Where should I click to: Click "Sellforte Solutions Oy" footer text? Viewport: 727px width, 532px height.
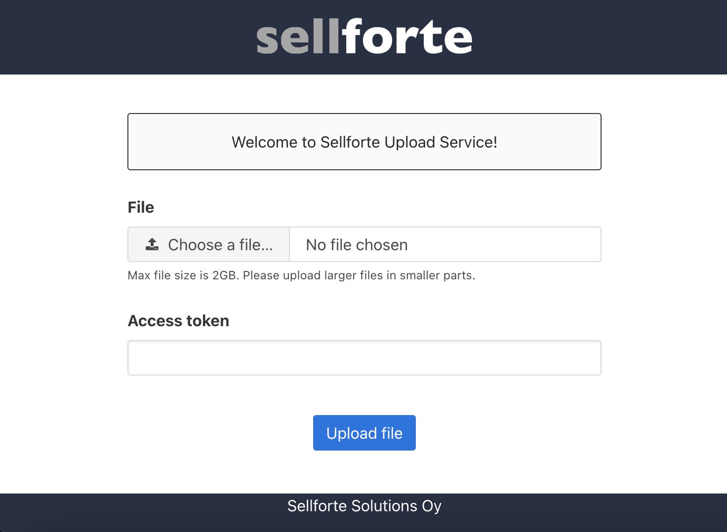tap(364, 506)
